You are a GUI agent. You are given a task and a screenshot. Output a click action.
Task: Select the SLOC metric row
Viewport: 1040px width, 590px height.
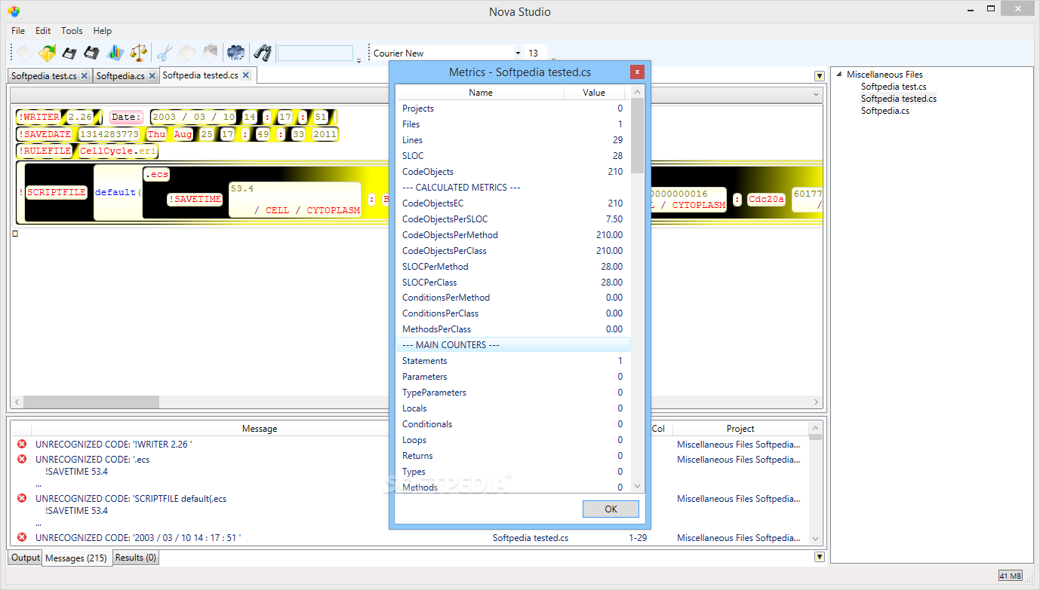[513, 156]
